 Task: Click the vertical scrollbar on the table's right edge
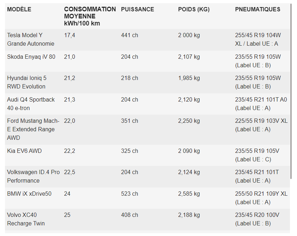coord(291,91)
